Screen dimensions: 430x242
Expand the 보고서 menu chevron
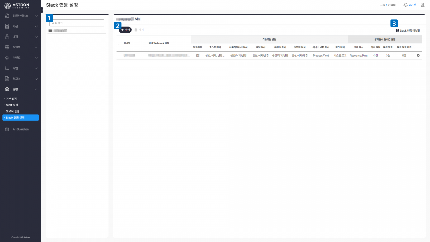pyautogui.click(x=36, y=79)
